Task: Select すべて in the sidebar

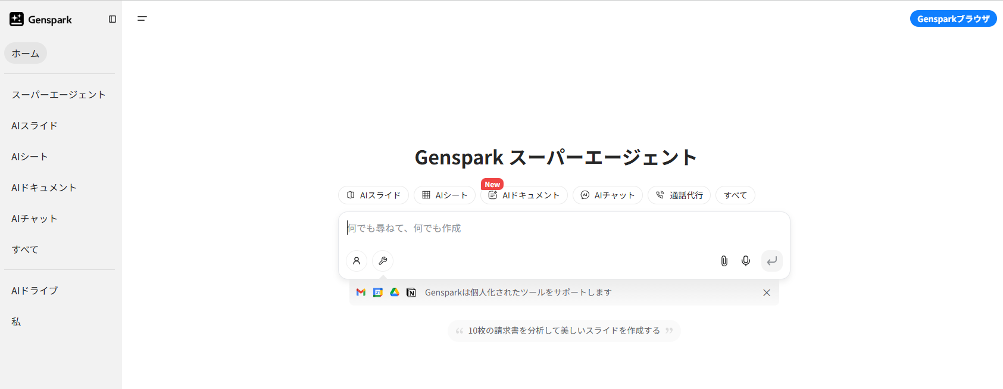Action: [25, 250]
